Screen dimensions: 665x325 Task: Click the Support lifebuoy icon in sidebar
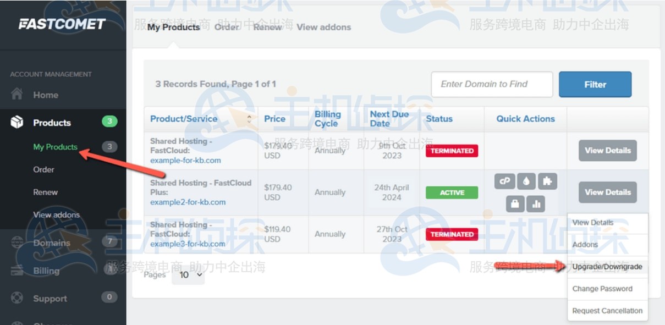tap(17, 298)
